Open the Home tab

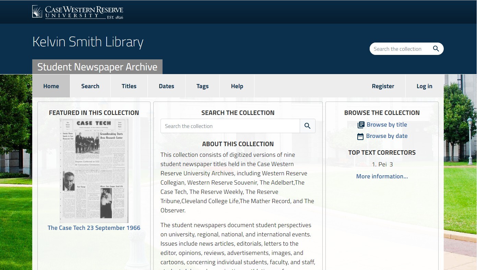[x=51, y=86]
